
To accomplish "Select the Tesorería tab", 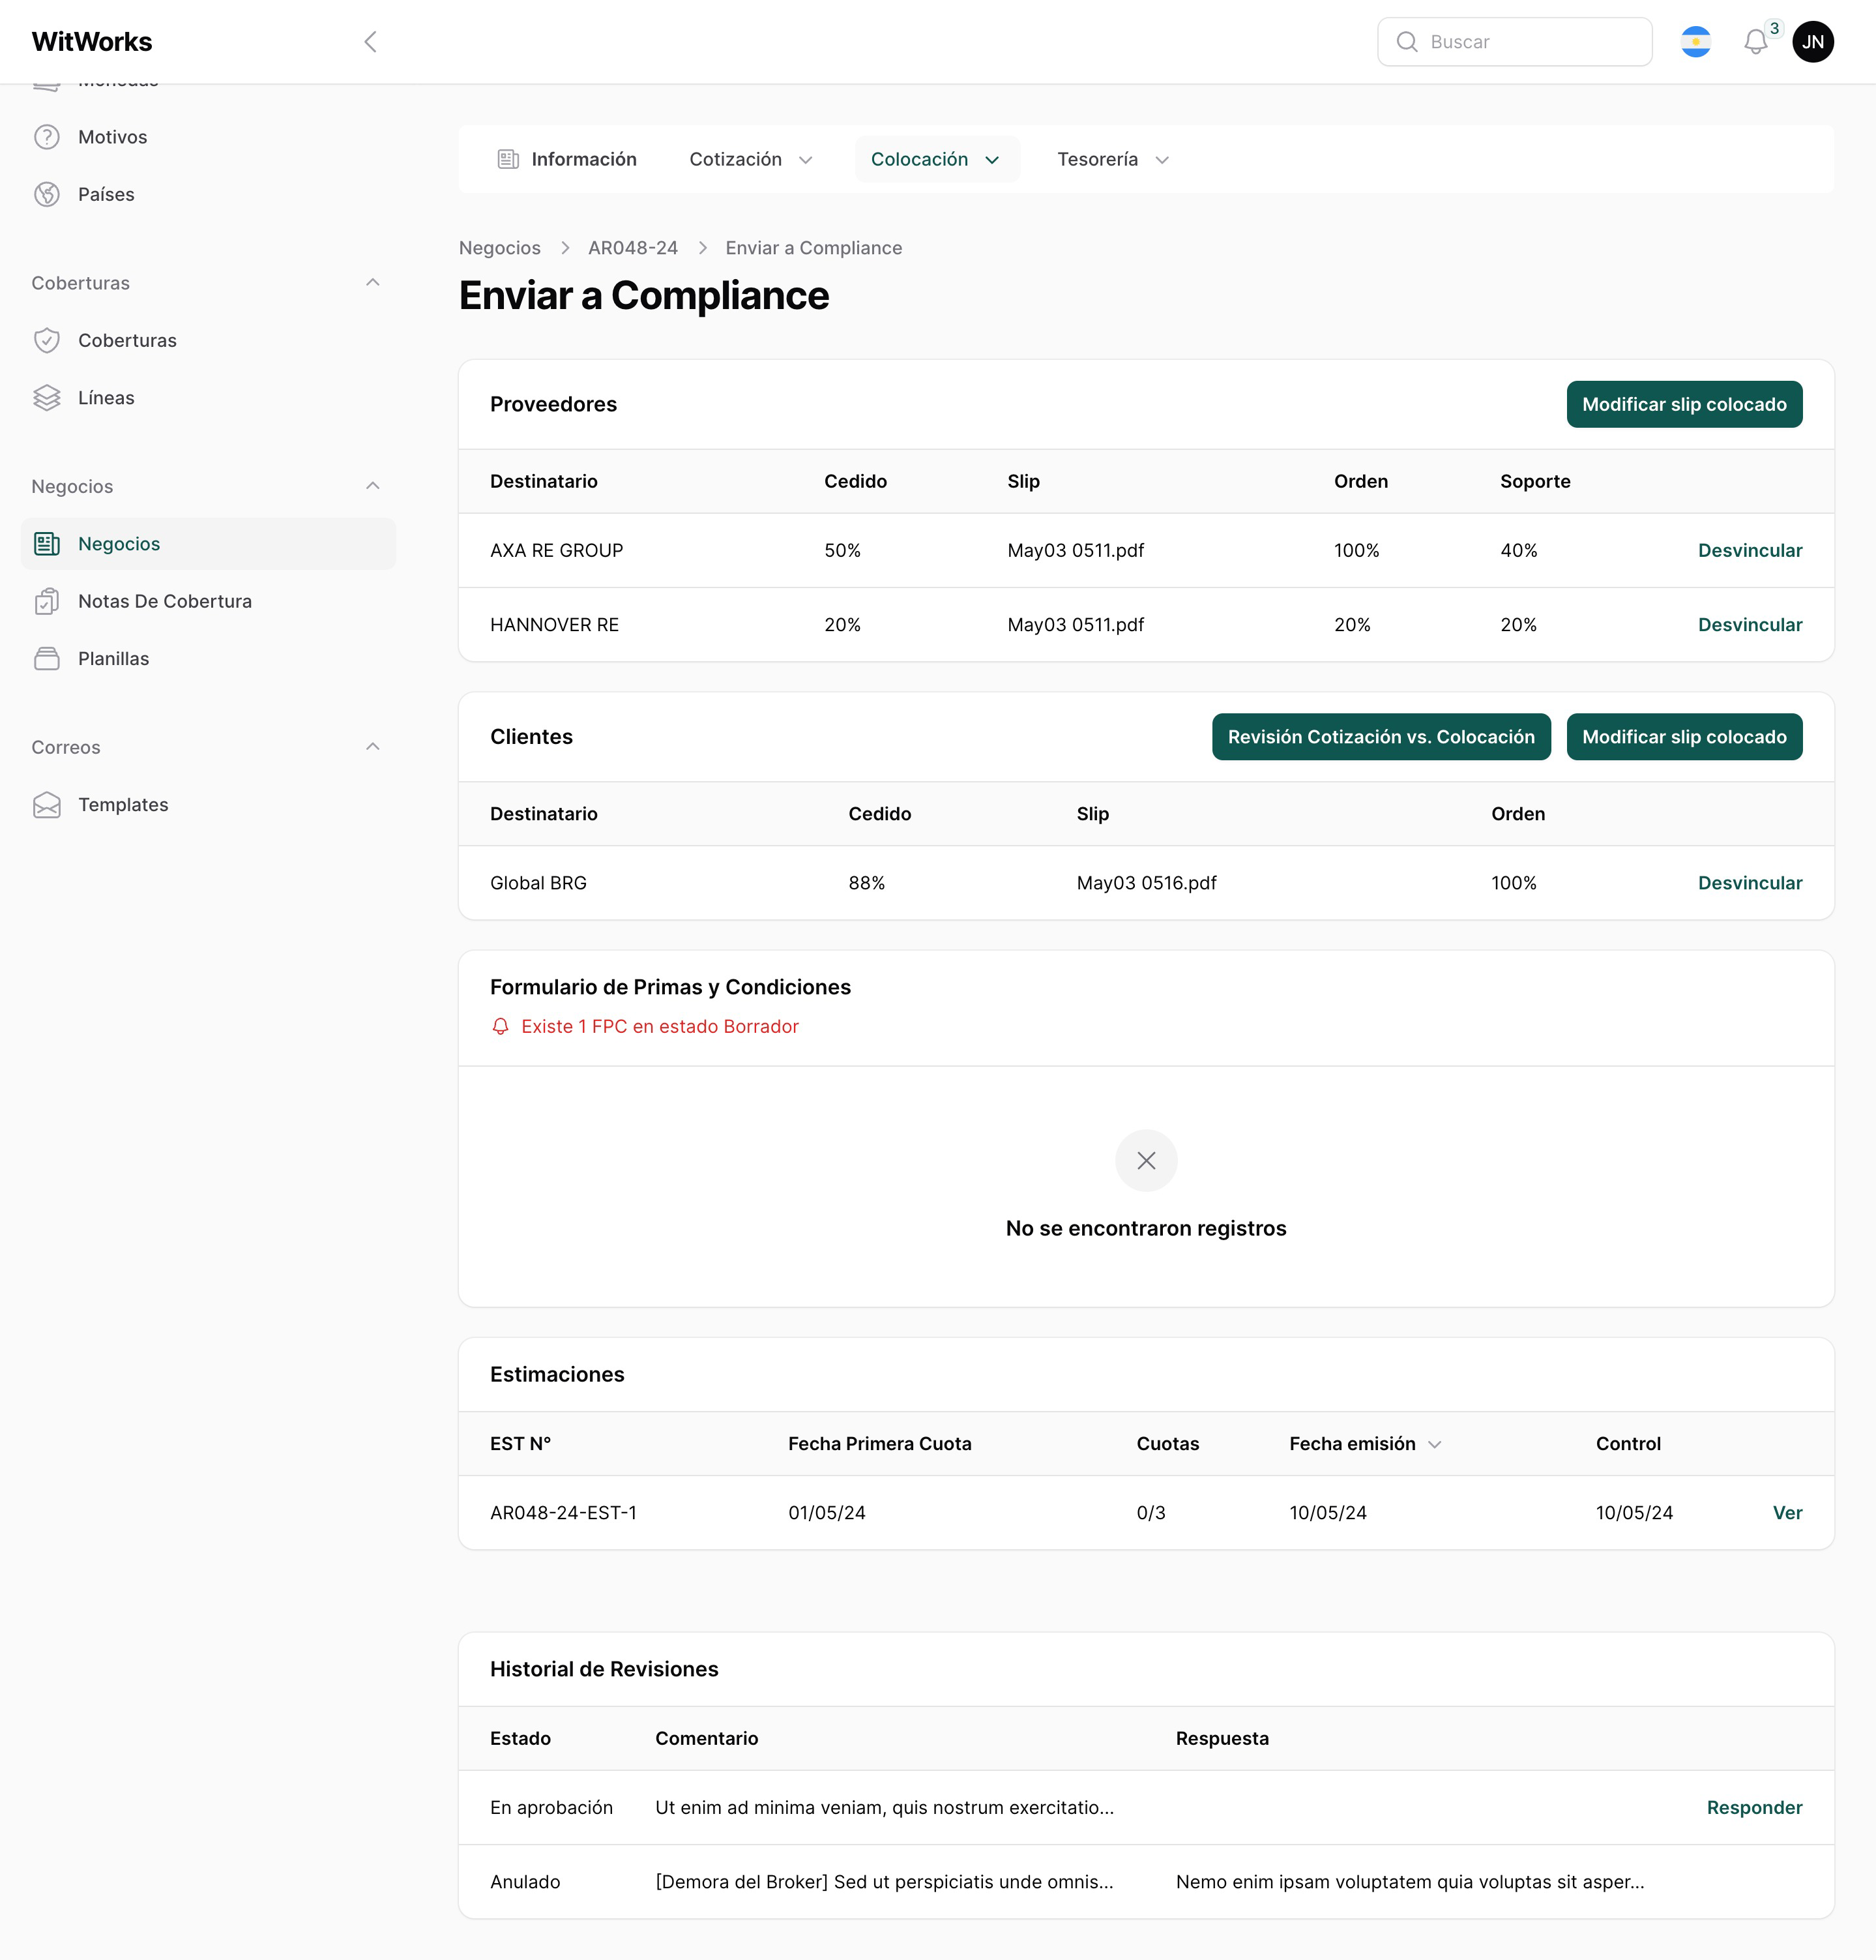I will pyautogui.click(x=1113, y=159).
